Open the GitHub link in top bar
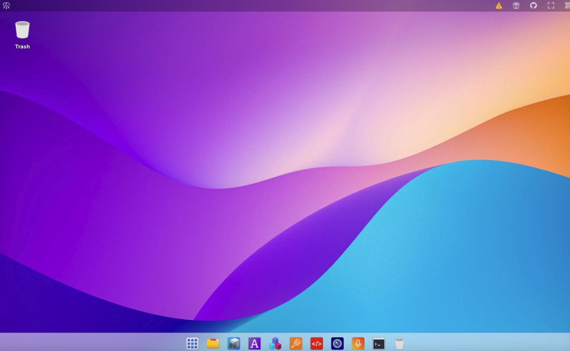Screen dimensions: 570x351 (x=533, y=5)
